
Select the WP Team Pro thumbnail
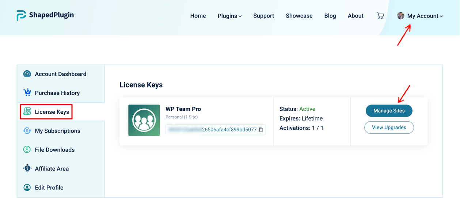pyautogui.click(x=144, y=120)
